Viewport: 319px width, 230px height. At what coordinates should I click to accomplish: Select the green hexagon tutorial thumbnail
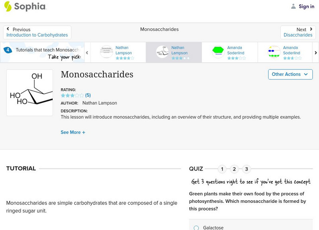pos(218,50)
